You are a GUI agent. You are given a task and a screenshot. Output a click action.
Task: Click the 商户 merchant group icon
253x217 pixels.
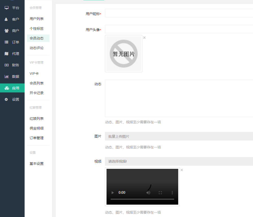pos(6,31)
